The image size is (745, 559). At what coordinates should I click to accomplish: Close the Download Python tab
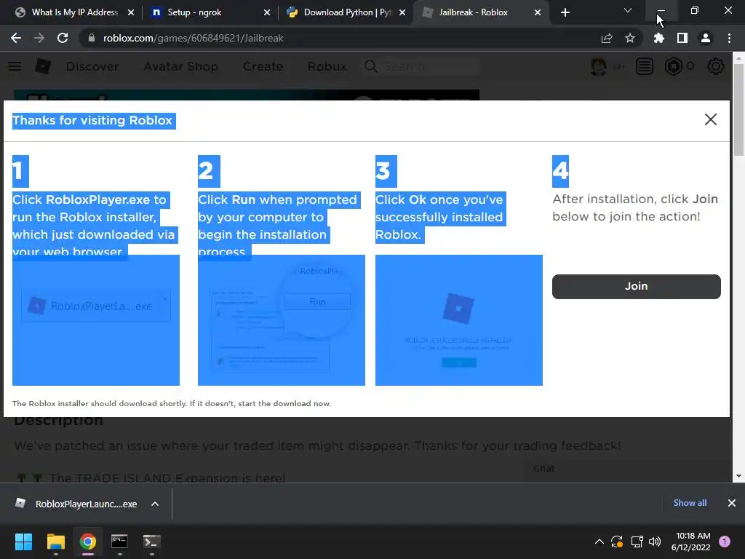pyautogui.click(x=402, y=12)
